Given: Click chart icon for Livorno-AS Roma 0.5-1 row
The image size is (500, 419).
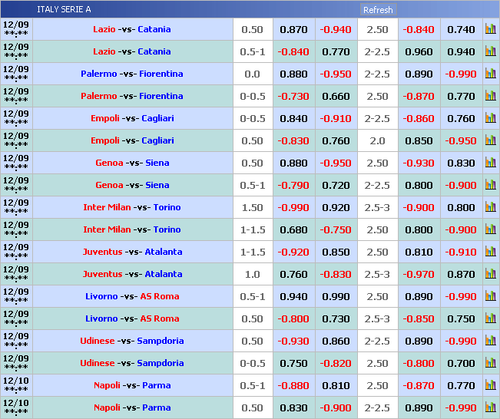Looking at the screenshot, I should tap(490, 296).
